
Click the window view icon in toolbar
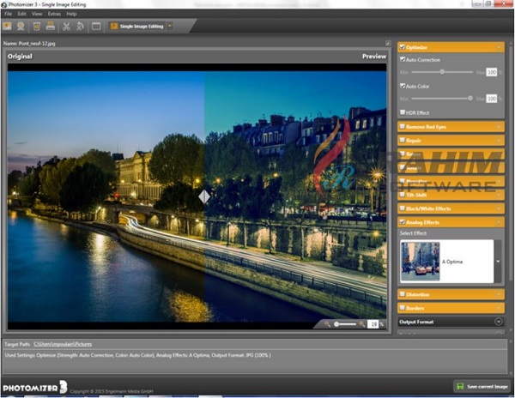(x=95, y=27)
